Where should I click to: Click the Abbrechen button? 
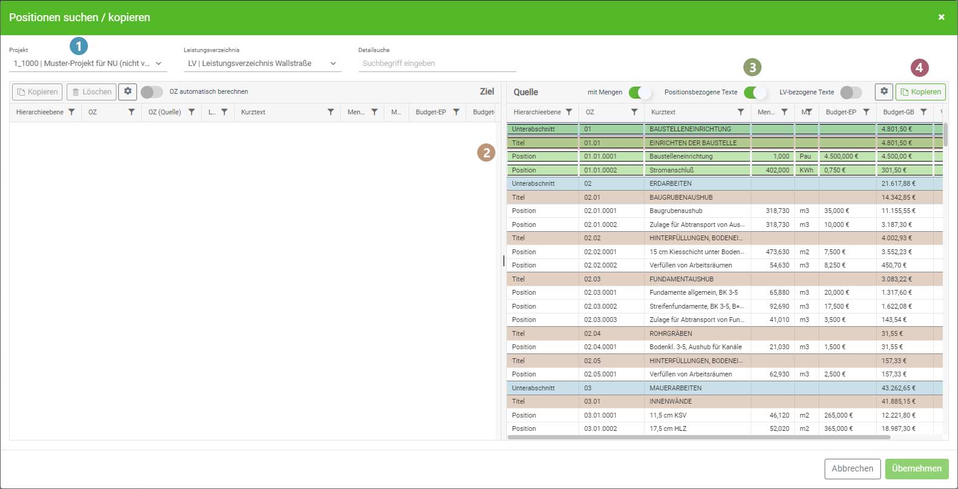tap(852, 468)
